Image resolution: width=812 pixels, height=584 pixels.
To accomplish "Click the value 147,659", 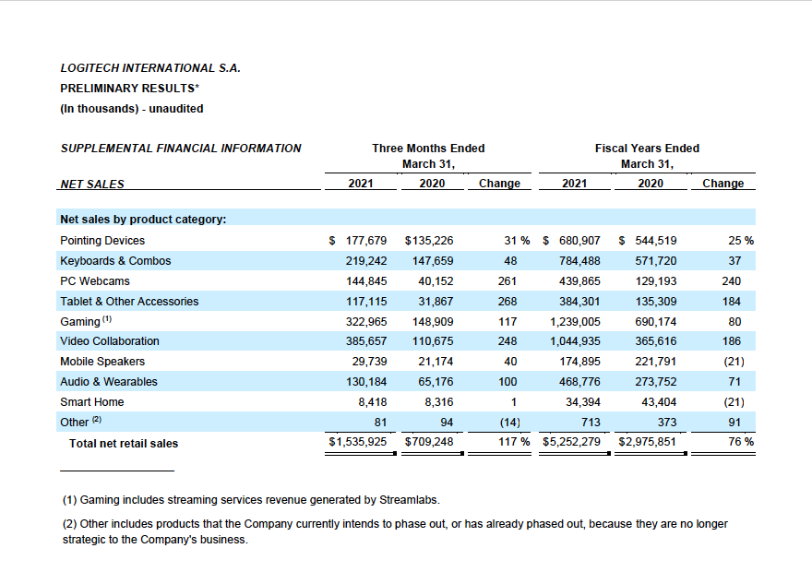I will click(x=433, y=261).
